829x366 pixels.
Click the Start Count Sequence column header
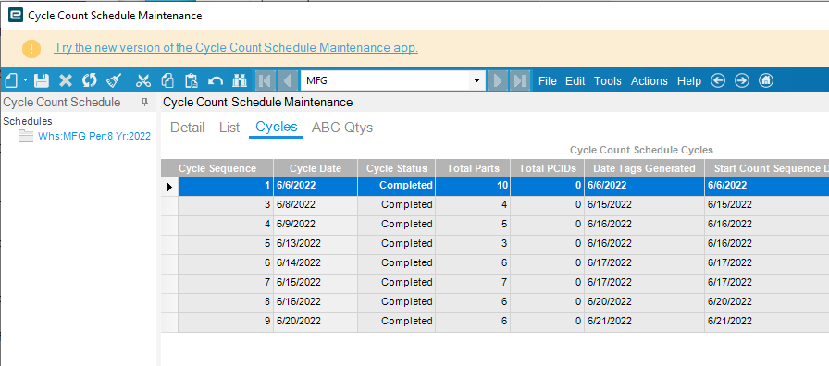pos(767,168)
